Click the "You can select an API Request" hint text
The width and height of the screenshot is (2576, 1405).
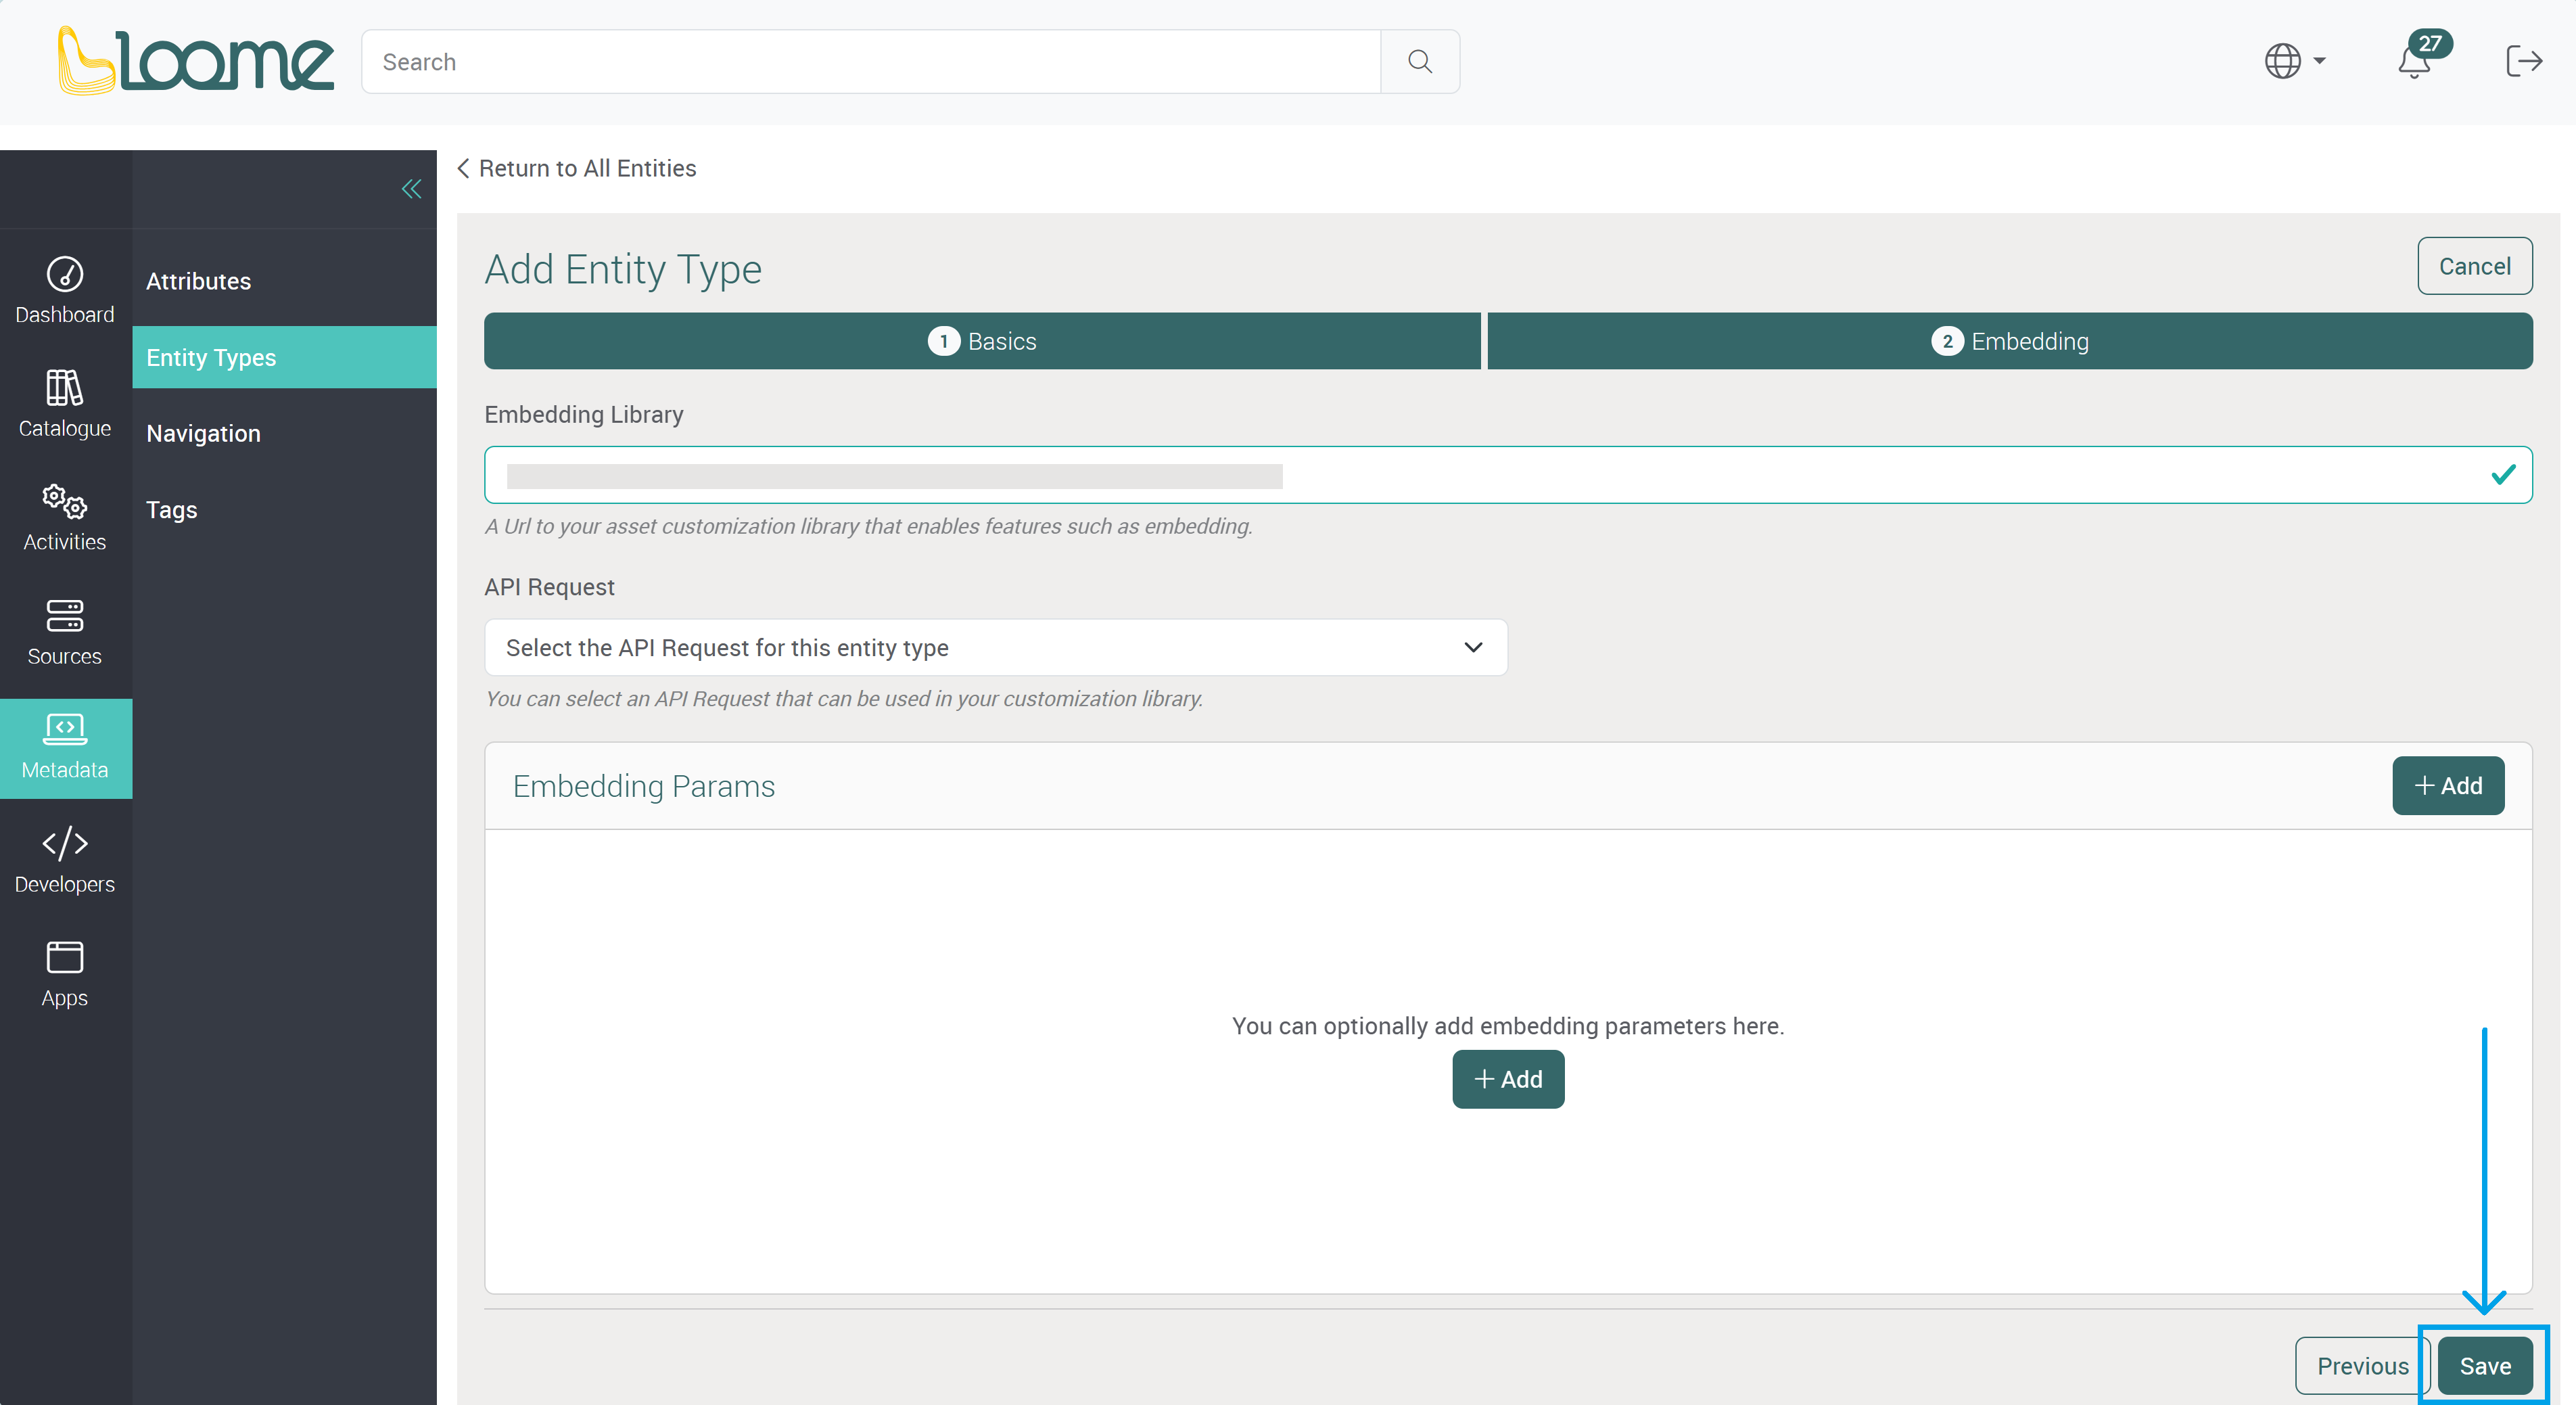pyautogui.click(x=844, y=699)
